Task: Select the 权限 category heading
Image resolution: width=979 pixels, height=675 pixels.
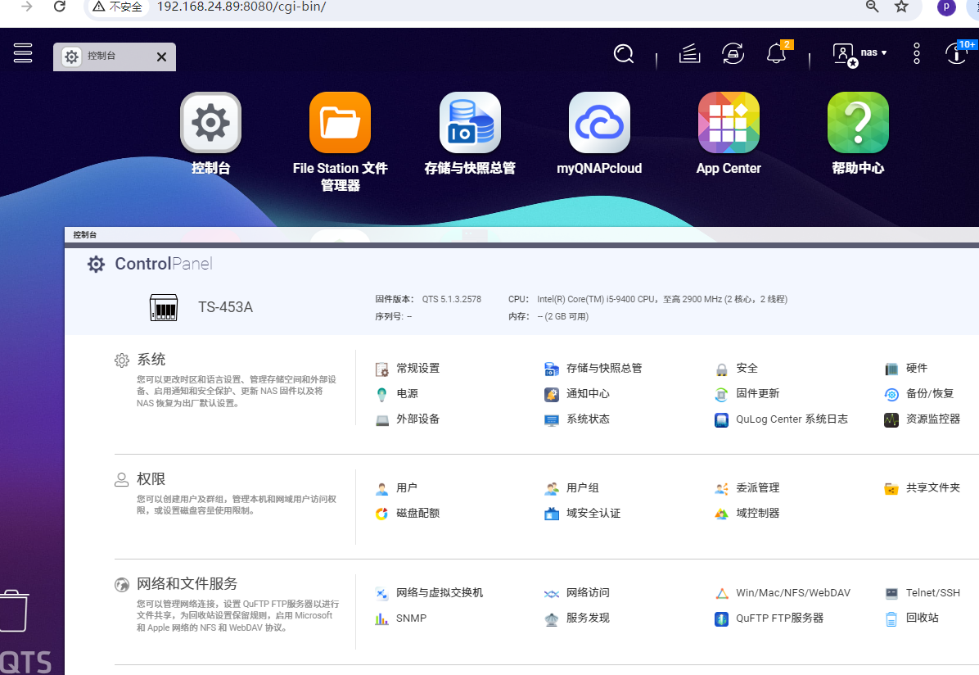Action: point(151,478)
